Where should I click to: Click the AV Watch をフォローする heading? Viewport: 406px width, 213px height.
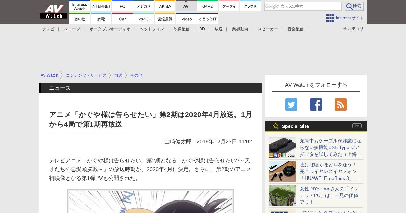point(316,85)
